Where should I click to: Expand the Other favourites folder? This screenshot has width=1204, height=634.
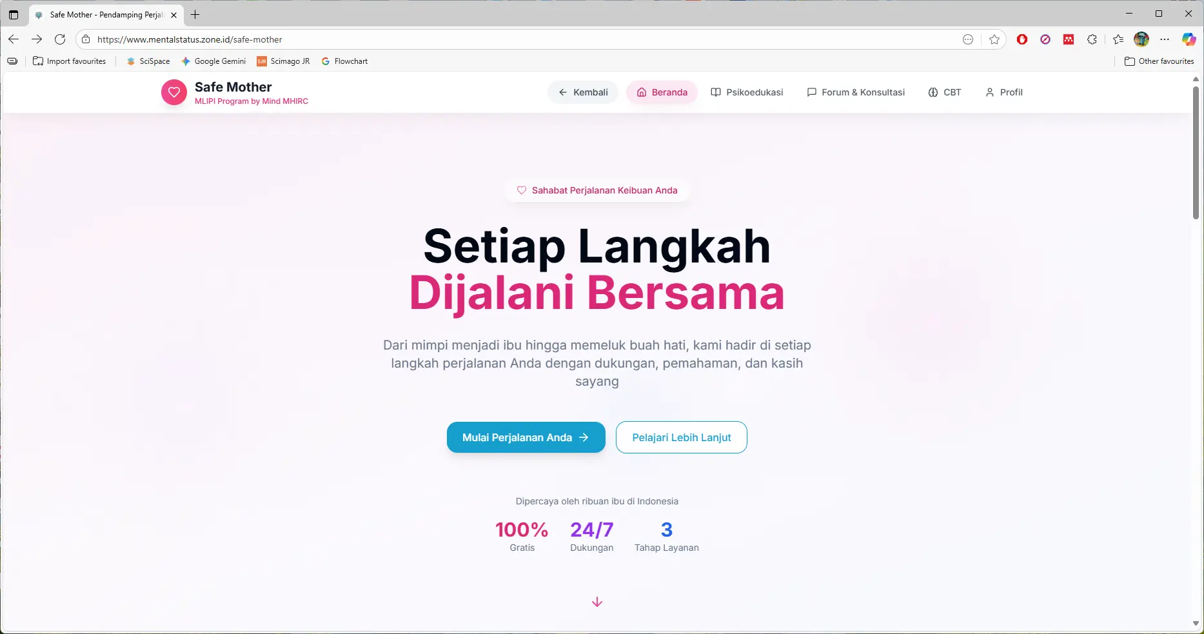[1159, 61]
